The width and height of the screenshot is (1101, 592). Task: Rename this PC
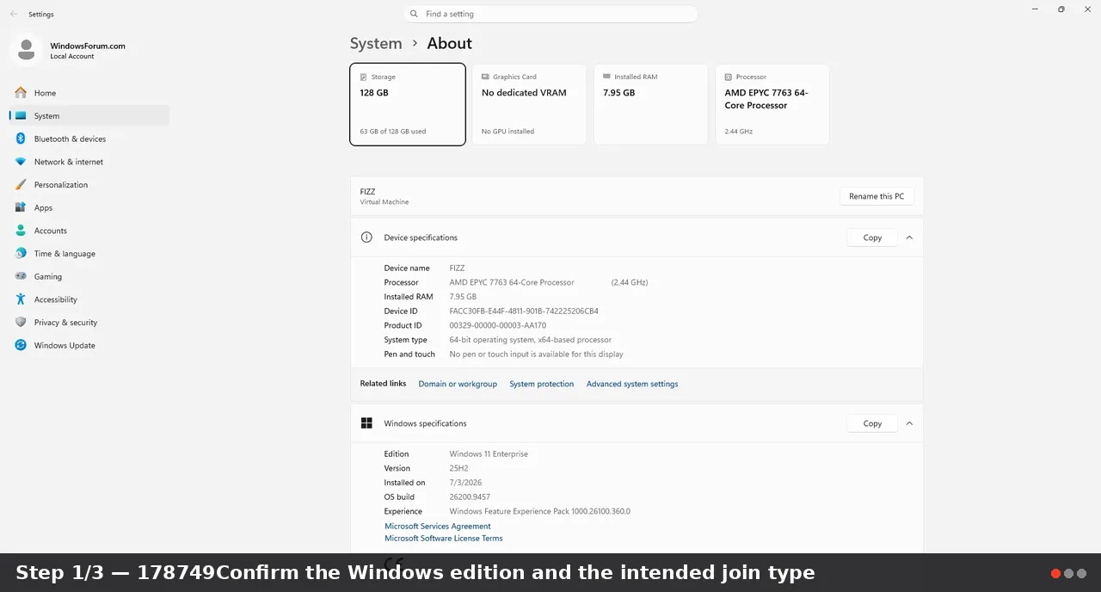click(x=876, y=196)
